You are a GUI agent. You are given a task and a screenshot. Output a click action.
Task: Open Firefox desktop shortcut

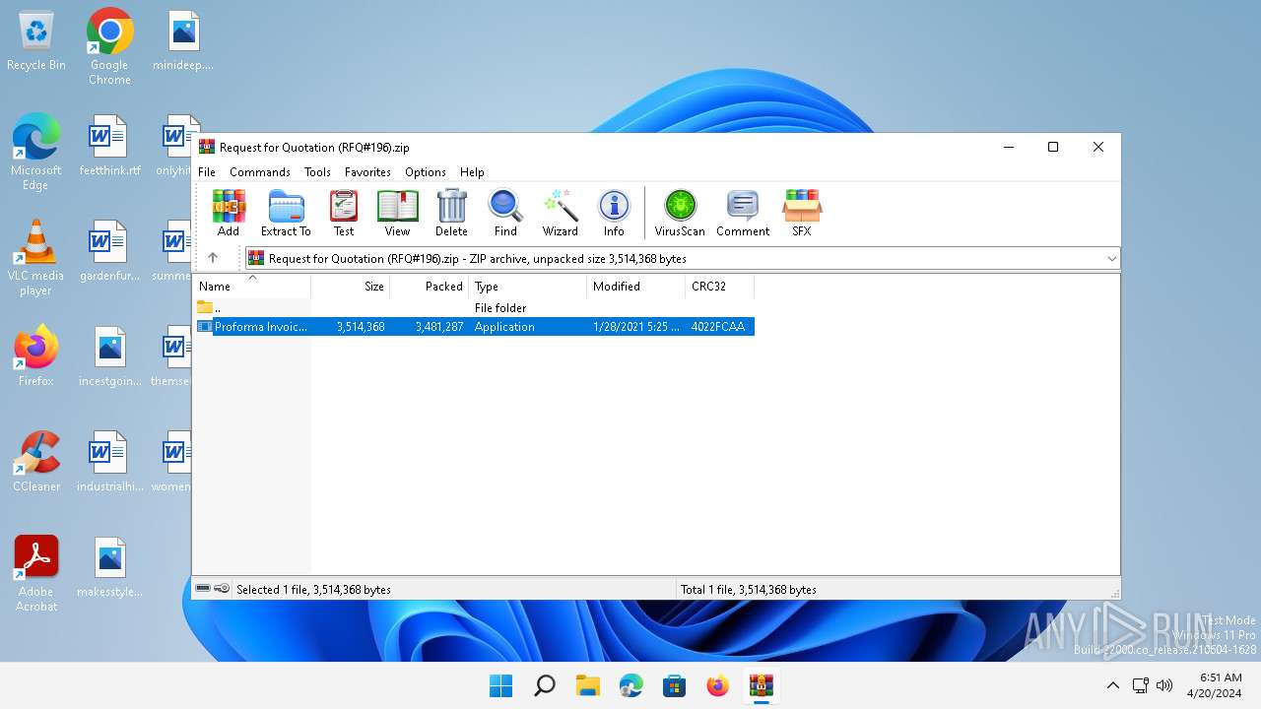coord(36,356)
